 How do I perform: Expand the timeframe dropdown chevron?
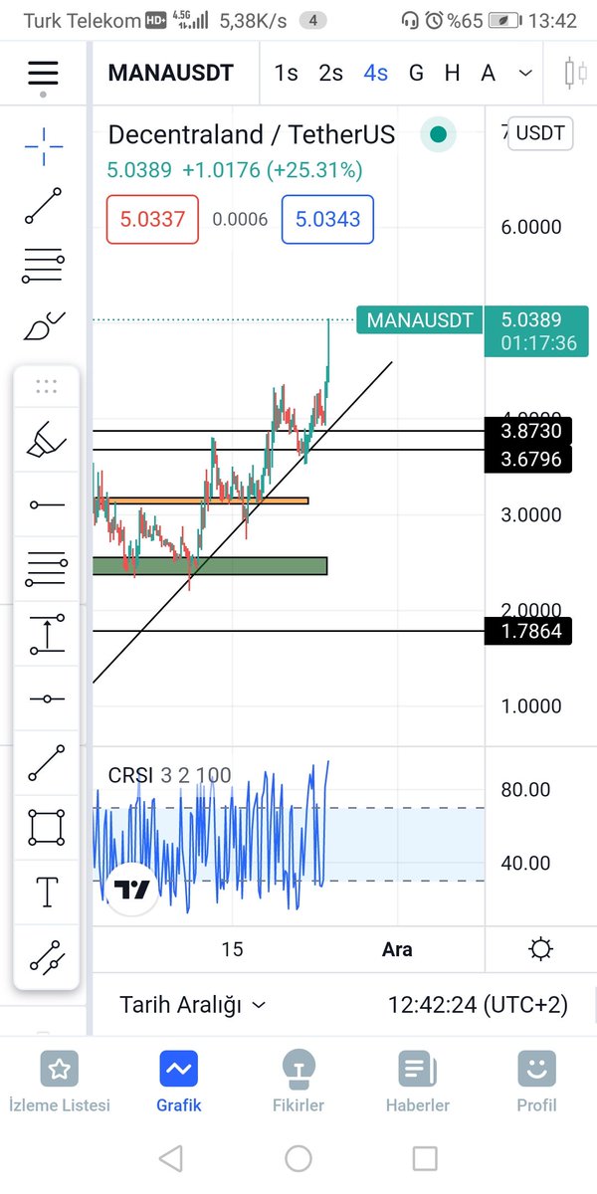tap(526, 73)
